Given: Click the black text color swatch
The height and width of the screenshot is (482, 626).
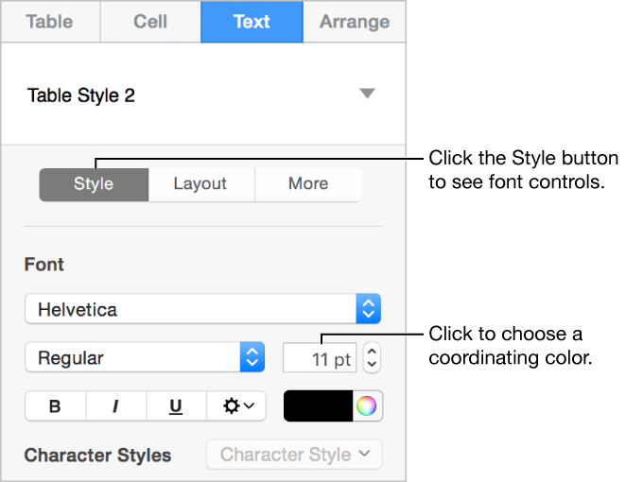Looking at the screenshot, I should pyautogui.click(x=318, y=406).
